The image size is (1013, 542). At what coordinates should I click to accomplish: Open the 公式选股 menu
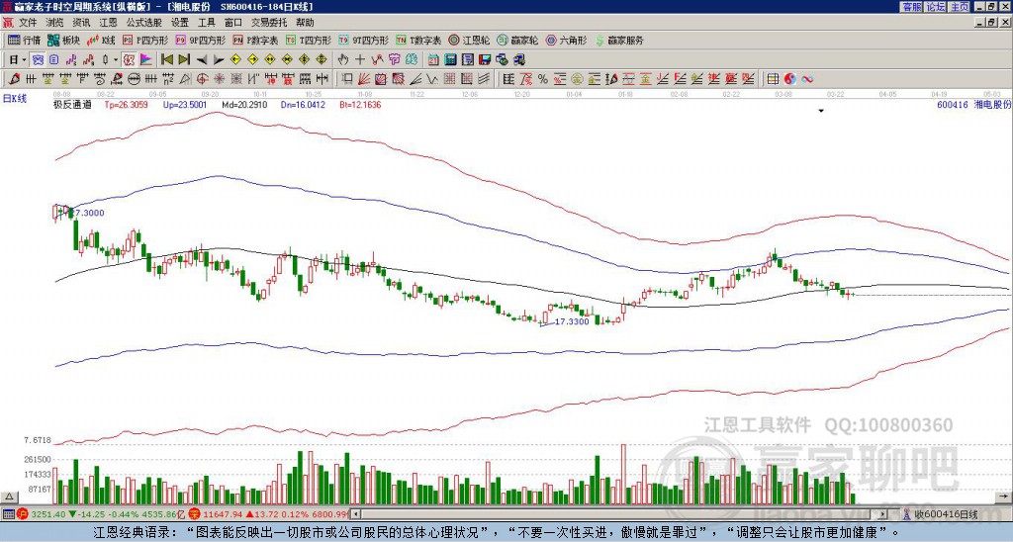(x=144, y=23)
